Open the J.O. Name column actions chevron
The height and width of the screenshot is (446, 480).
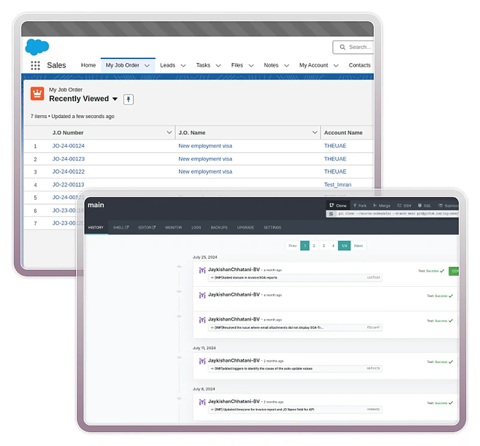coord(315,132)
